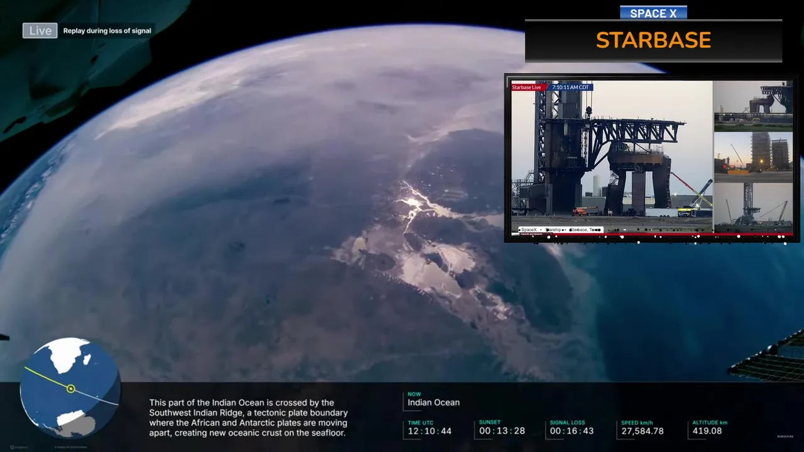Select the top-right launch mount thumbnail

(x=753, y=106)
